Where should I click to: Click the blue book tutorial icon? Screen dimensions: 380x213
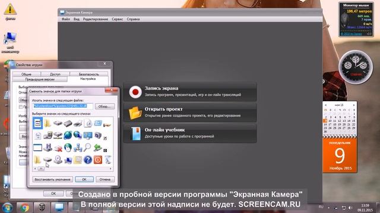coord(135,134)
